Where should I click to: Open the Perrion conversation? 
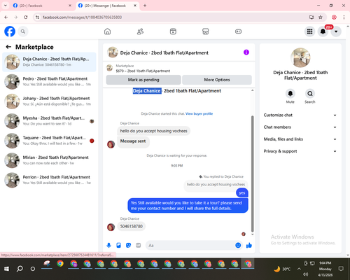coord(49,180)
